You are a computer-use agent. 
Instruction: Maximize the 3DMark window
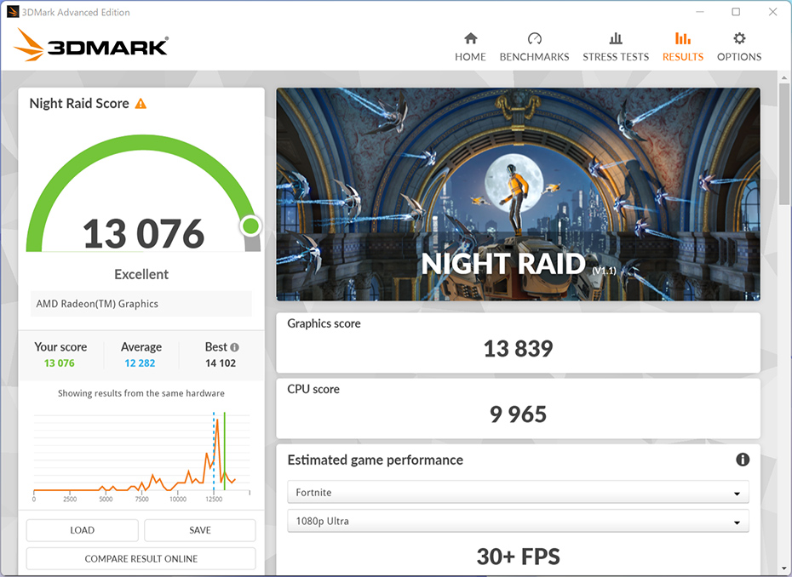[x=736, y=12]
